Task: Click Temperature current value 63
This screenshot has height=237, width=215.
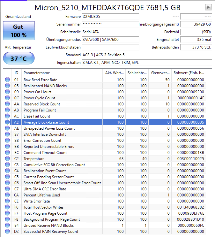Action: [121, 159]
